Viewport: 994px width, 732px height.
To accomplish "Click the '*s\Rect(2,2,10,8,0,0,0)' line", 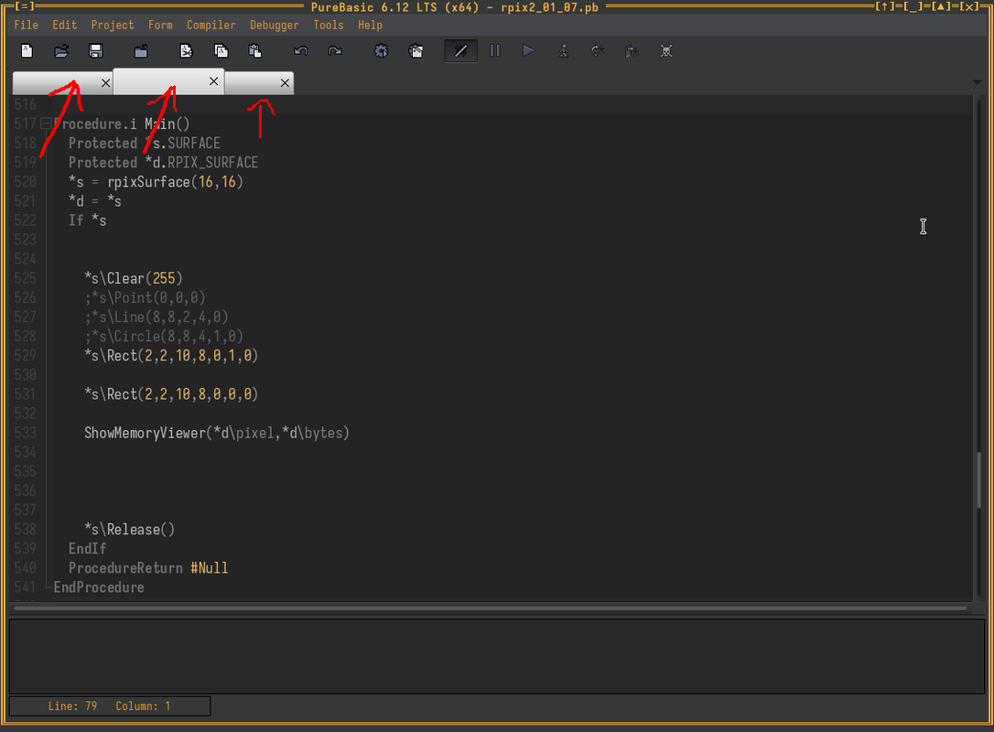I will click(x=171, y=394).
